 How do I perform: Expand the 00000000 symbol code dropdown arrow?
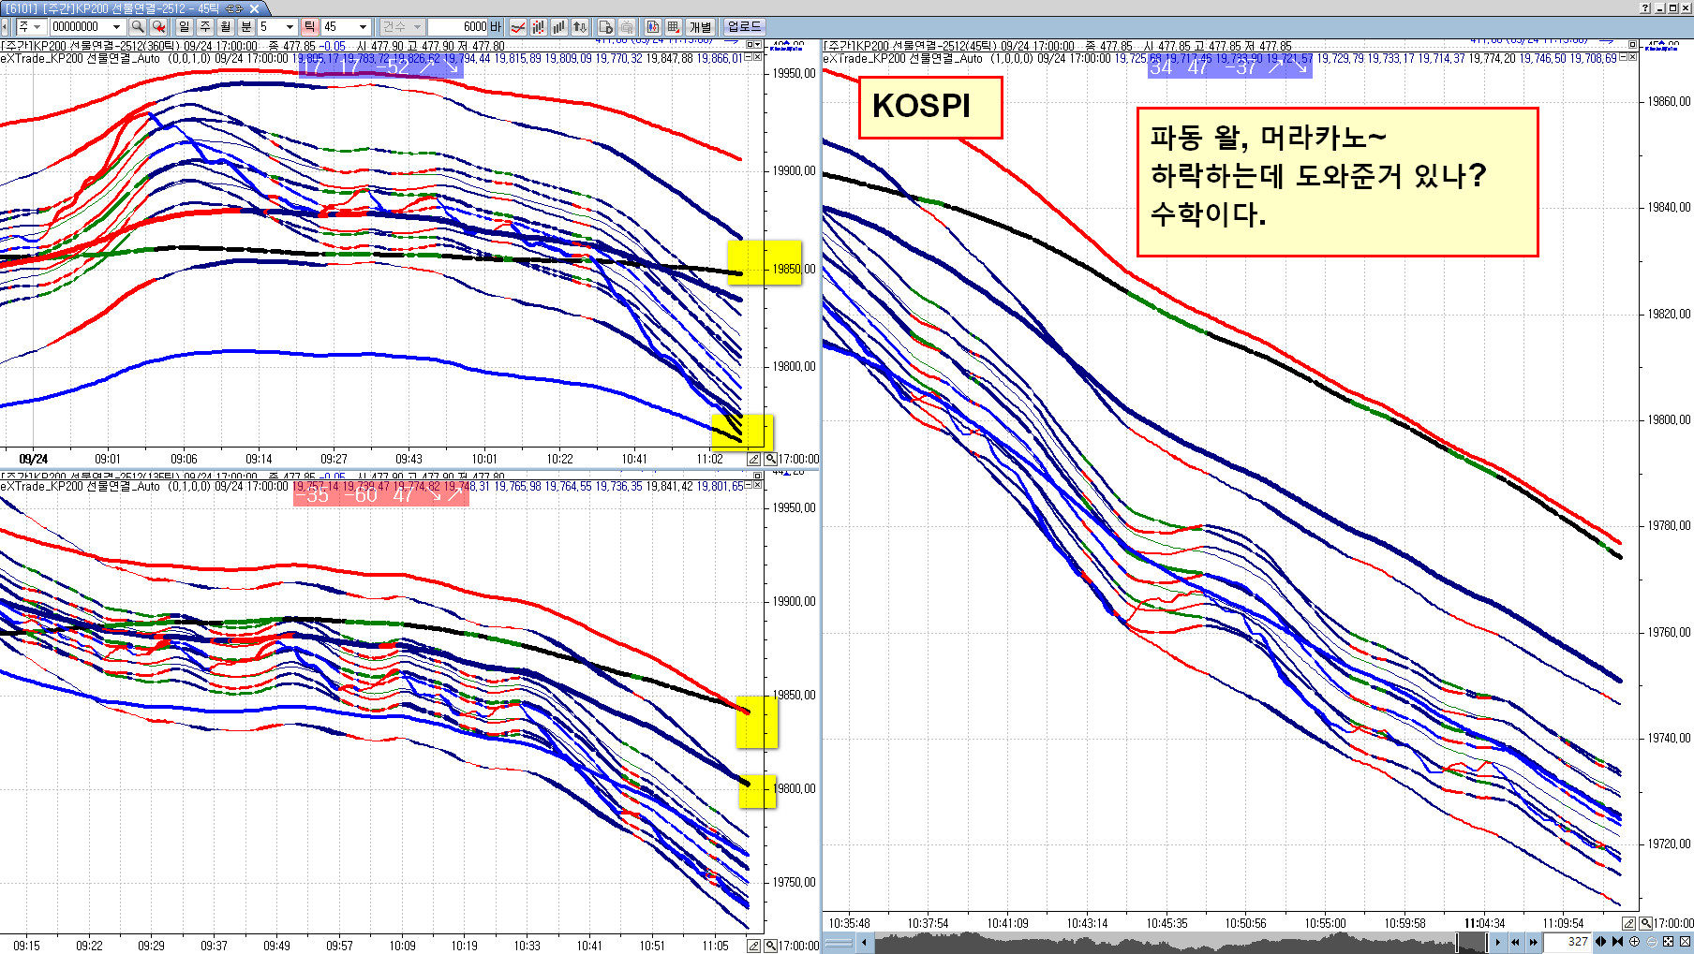click(117, 27)
